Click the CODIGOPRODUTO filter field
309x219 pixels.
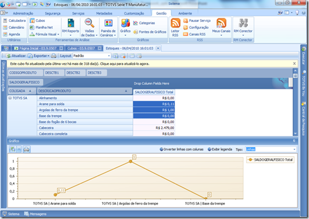(25, 73)
